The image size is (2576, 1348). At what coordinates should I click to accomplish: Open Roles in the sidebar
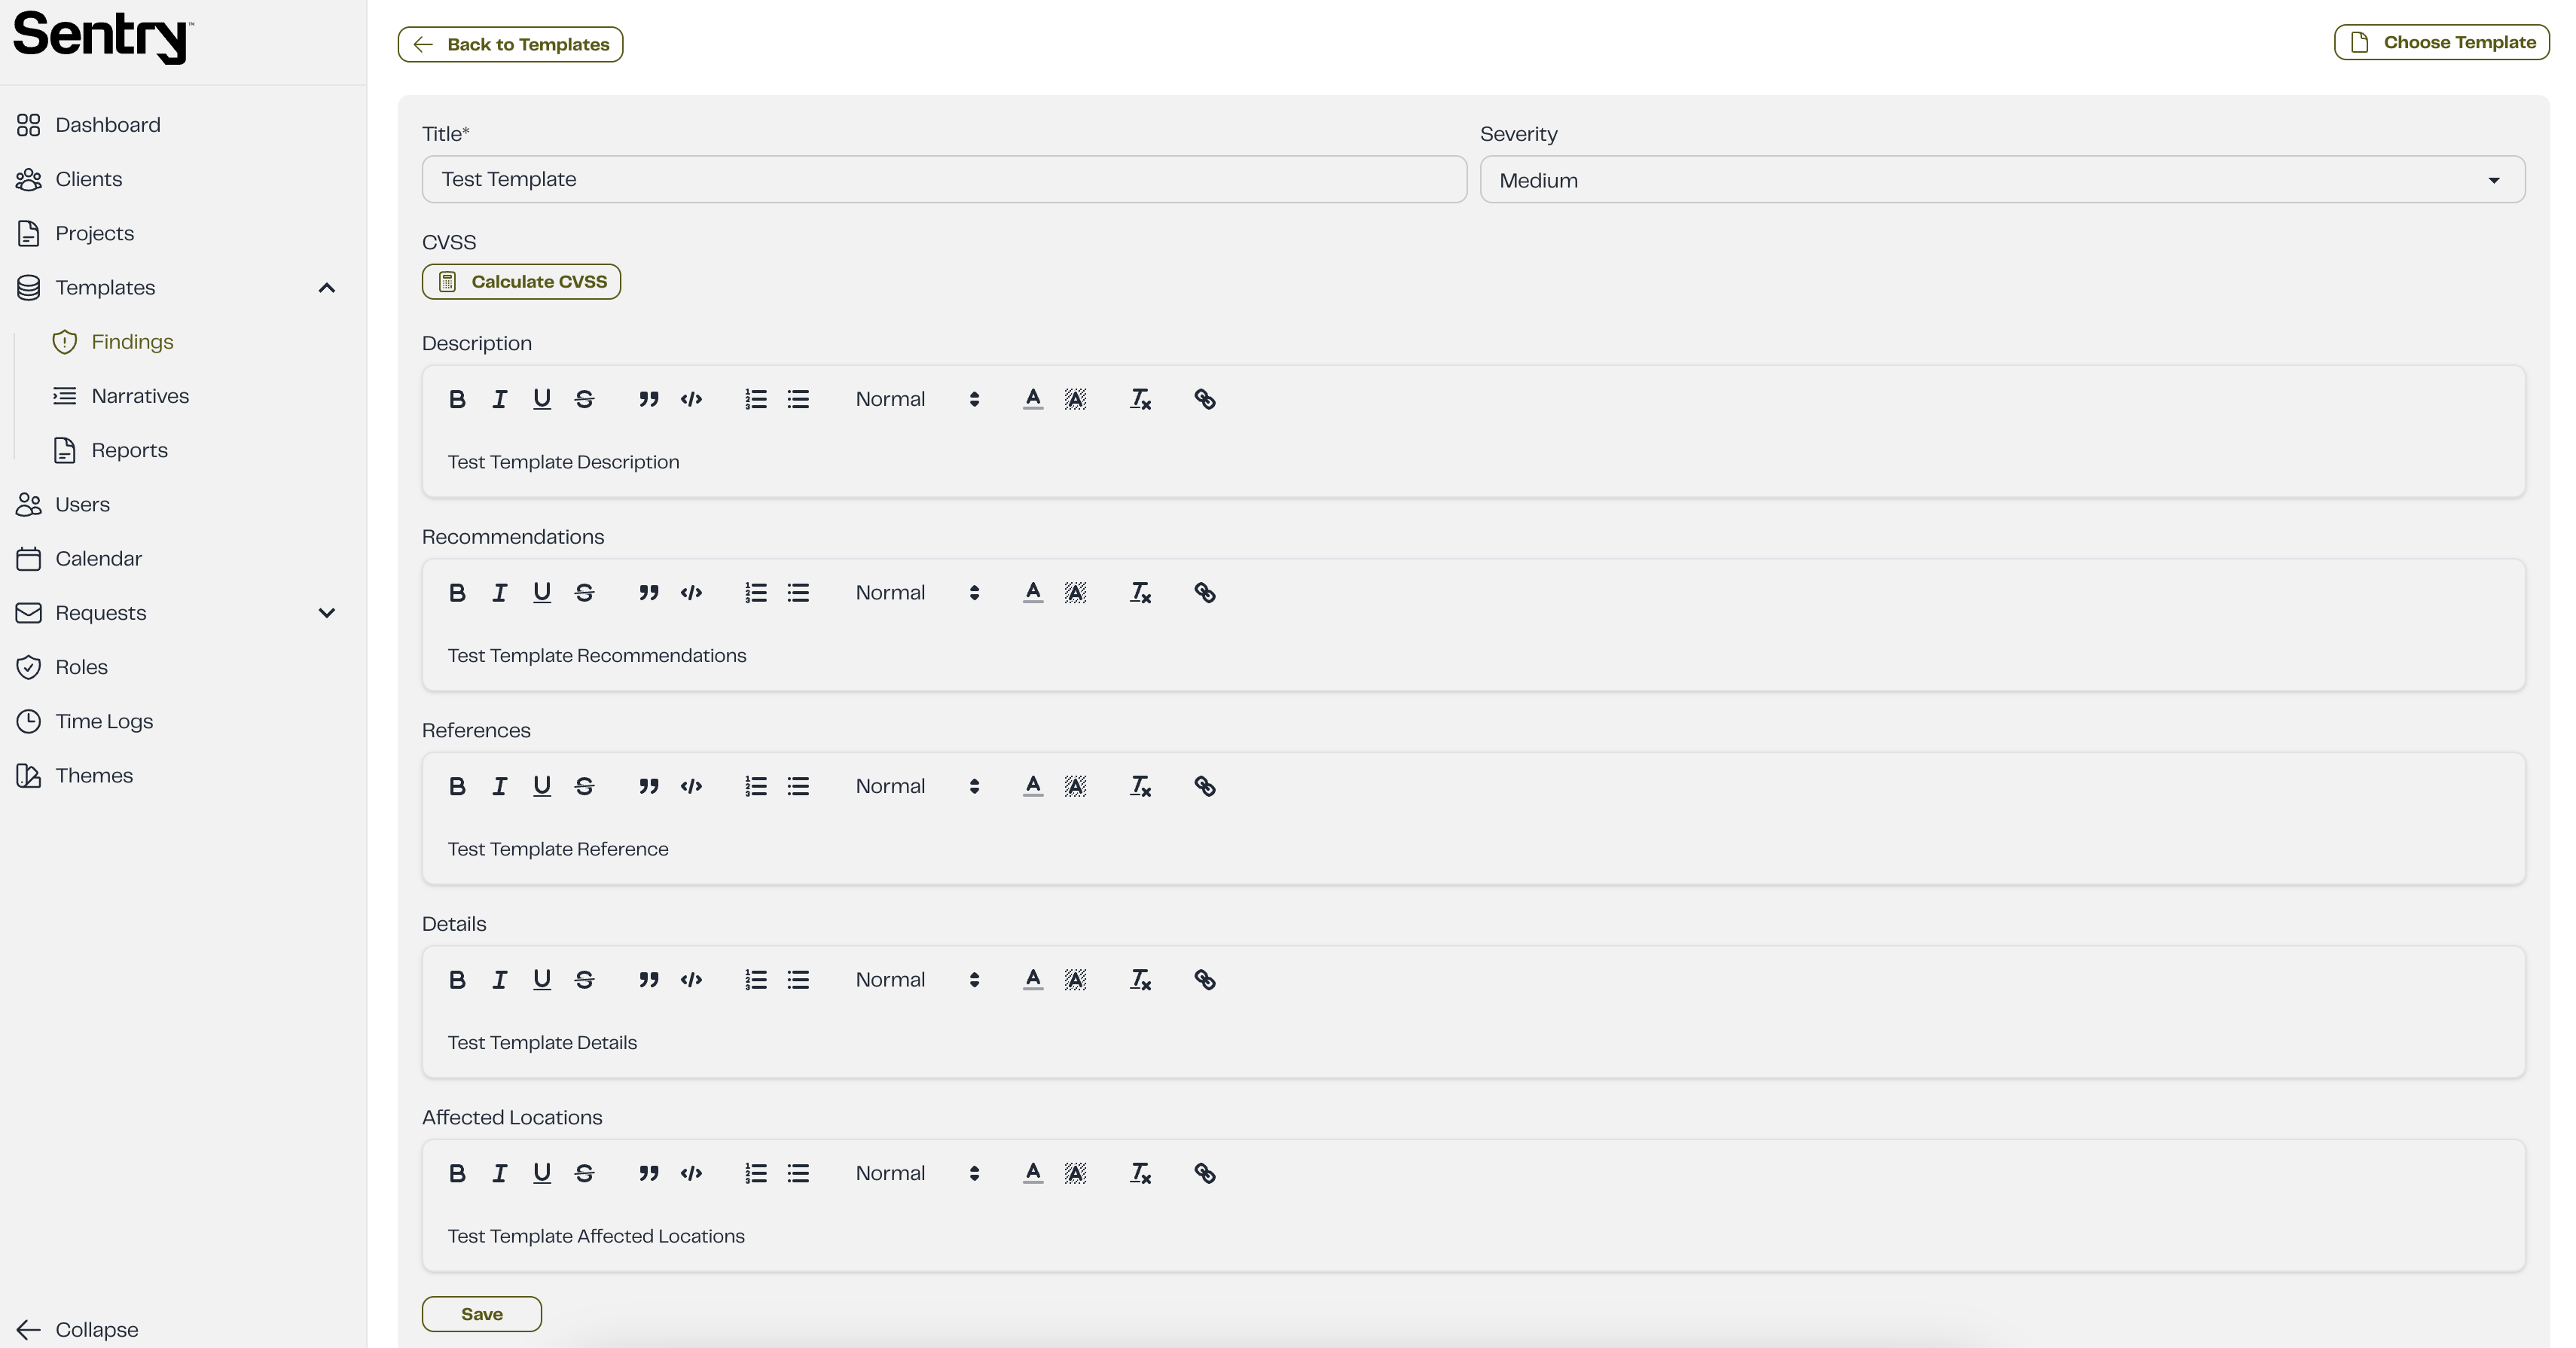click(81, 667)
